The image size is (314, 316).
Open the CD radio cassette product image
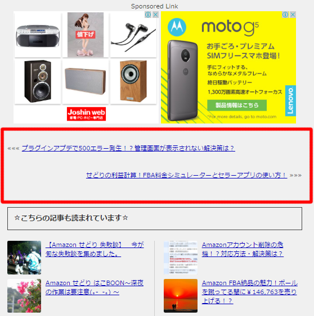click(38, 35)
